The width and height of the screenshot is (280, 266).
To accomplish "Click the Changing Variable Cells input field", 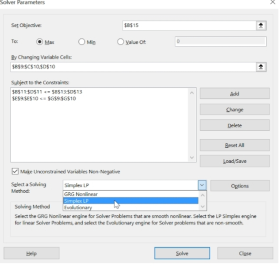I will click(x=133, y=67).
